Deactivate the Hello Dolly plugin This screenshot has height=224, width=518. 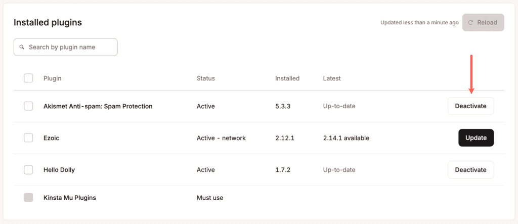click(x=470, y=170)
